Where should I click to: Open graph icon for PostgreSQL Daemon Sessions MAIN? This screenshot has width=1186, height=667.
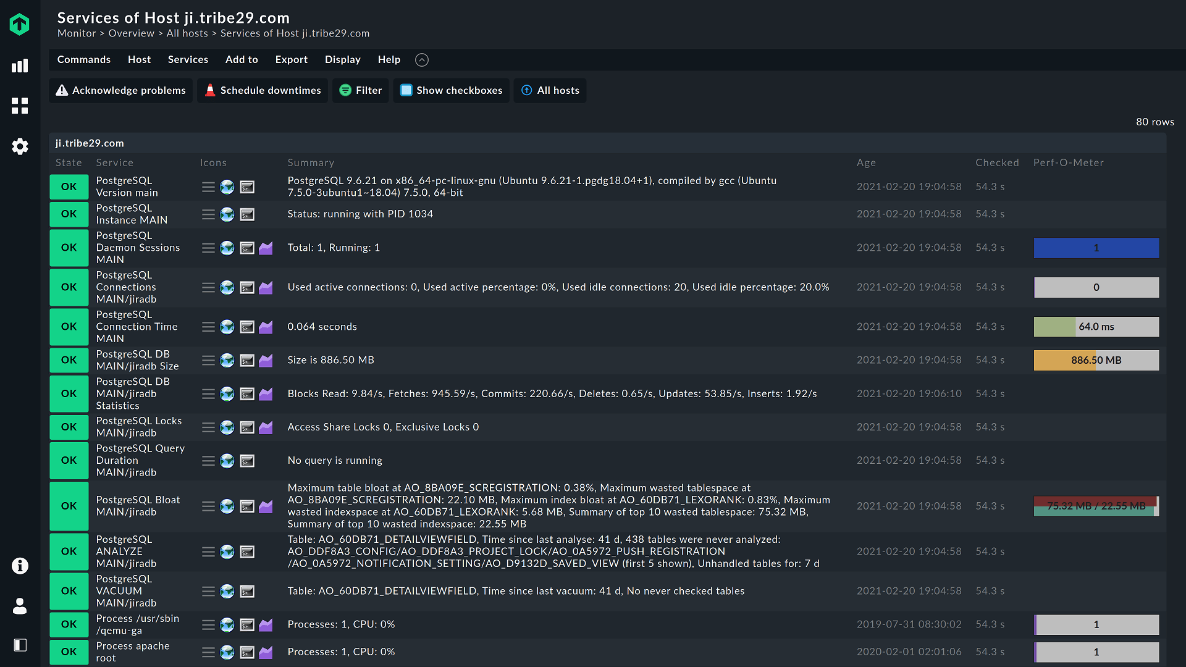tap(266, 248)
